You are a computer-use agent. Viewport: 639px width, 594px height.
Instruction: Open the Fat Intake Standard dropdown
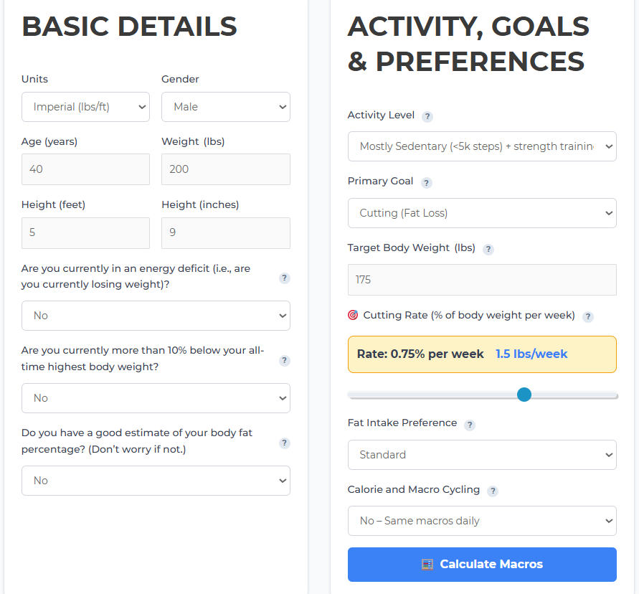482,455
